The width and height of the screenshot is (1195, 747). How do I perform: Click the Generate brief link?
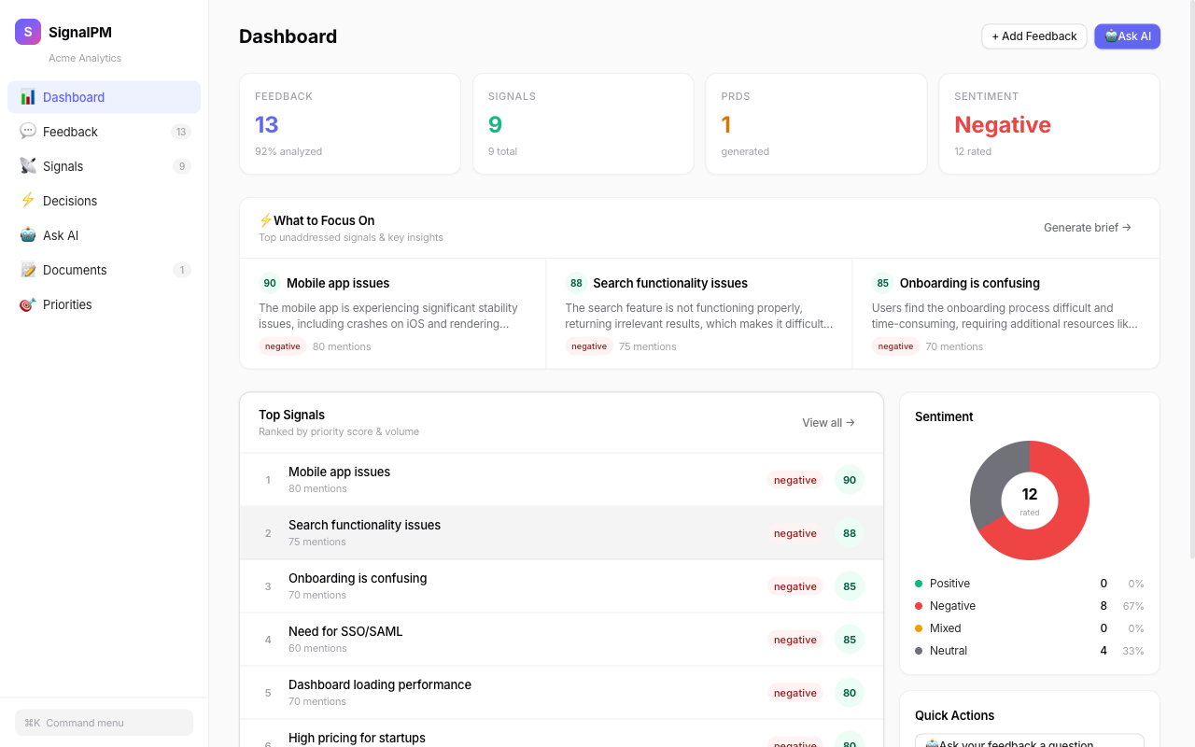1086,227
